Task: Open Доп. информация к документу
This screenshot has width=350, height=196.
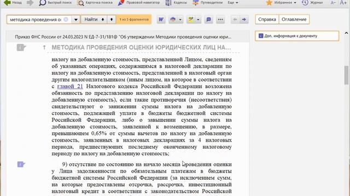Action: click(297, 36)
